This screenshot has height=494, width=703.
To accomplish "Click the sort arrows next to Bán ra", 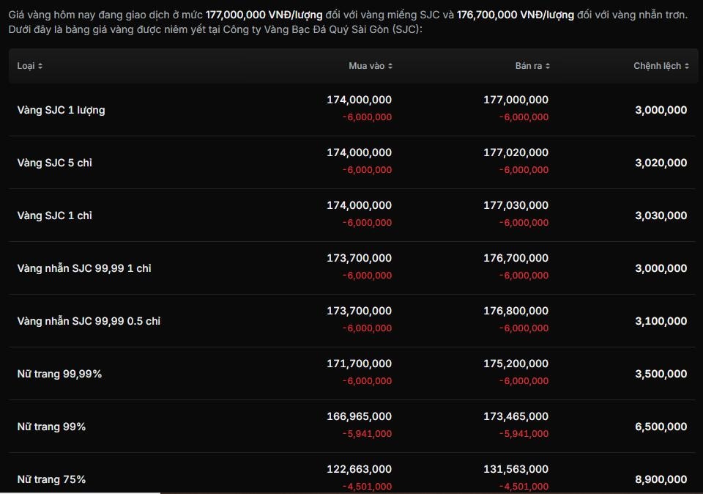I will pos(548,66).
